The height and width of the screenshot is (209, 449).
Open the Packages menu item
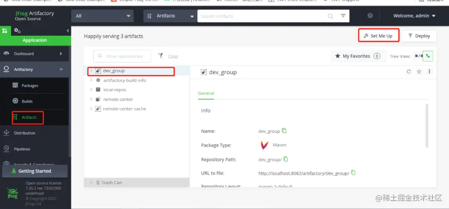tap(30, 86)
